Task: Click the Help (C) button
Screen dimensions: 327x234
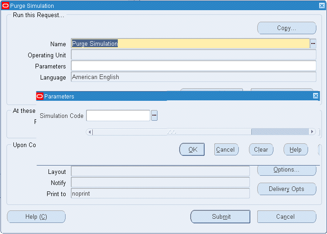Action: click(36, 217)
